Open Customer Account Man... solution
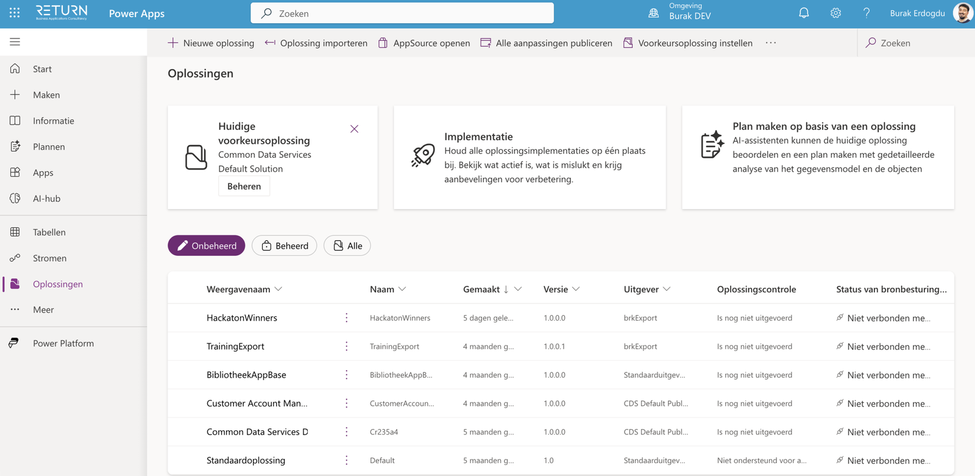This screenshot has width=975, height=476. point(257,403)
